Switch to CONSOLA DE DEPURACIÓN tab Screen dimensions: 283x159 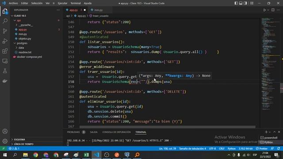116,132
